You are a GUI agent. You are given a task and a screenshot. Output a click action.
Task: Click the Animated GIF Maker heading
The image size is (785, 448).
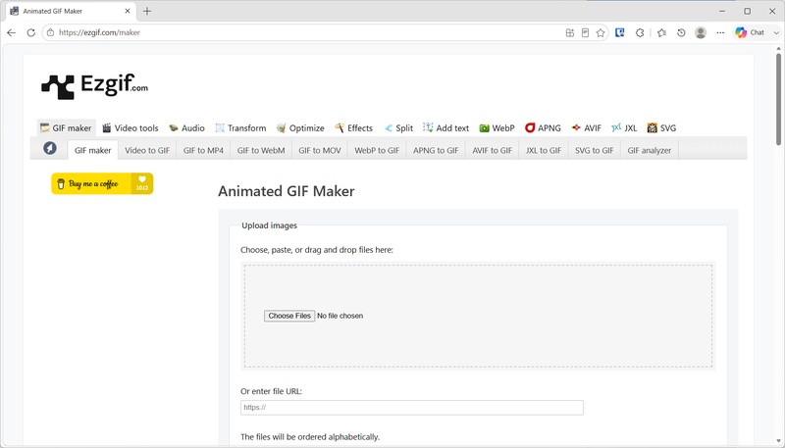coord(287,191)
